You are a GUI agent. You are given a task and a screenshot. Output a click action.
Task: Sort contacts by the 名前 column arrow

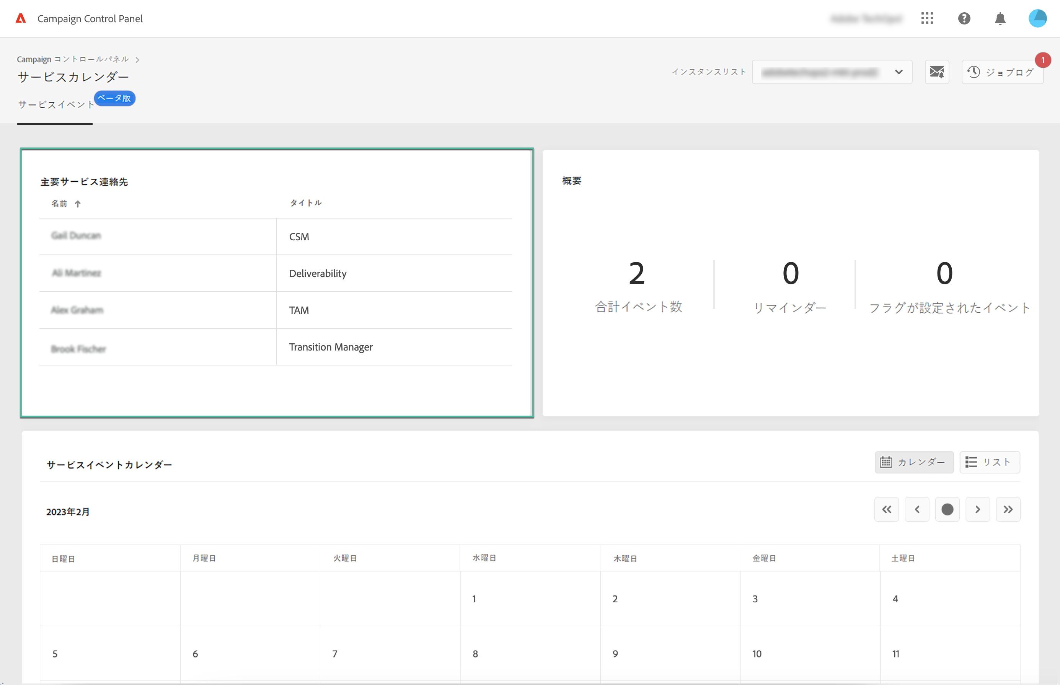tap(77, 204)
